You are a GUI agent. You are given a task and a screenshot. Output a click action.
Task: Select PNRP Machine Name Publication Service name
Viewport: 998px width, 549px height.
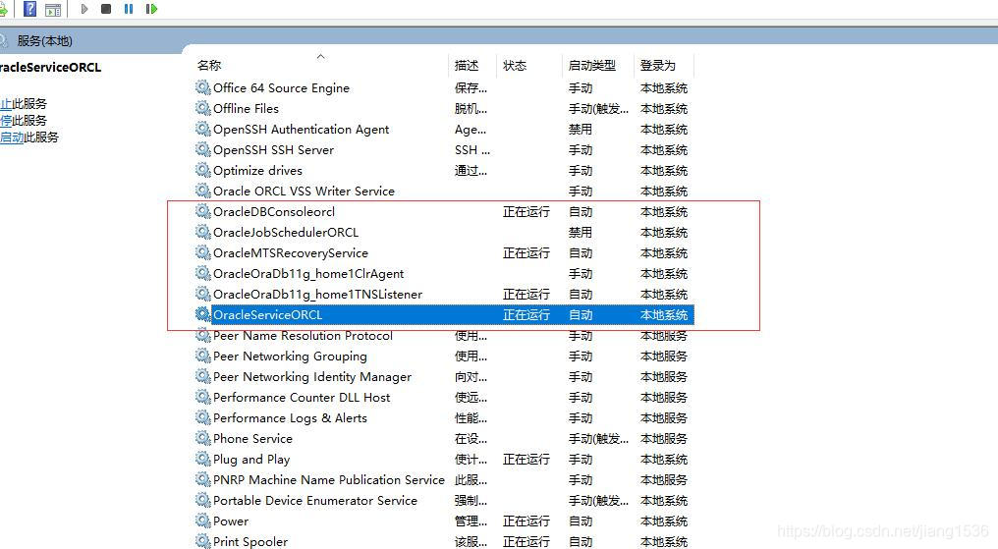pos(329,479)
